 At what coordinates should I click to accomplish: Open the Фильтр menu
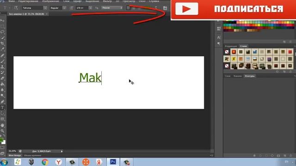click(x=107, y=1)
